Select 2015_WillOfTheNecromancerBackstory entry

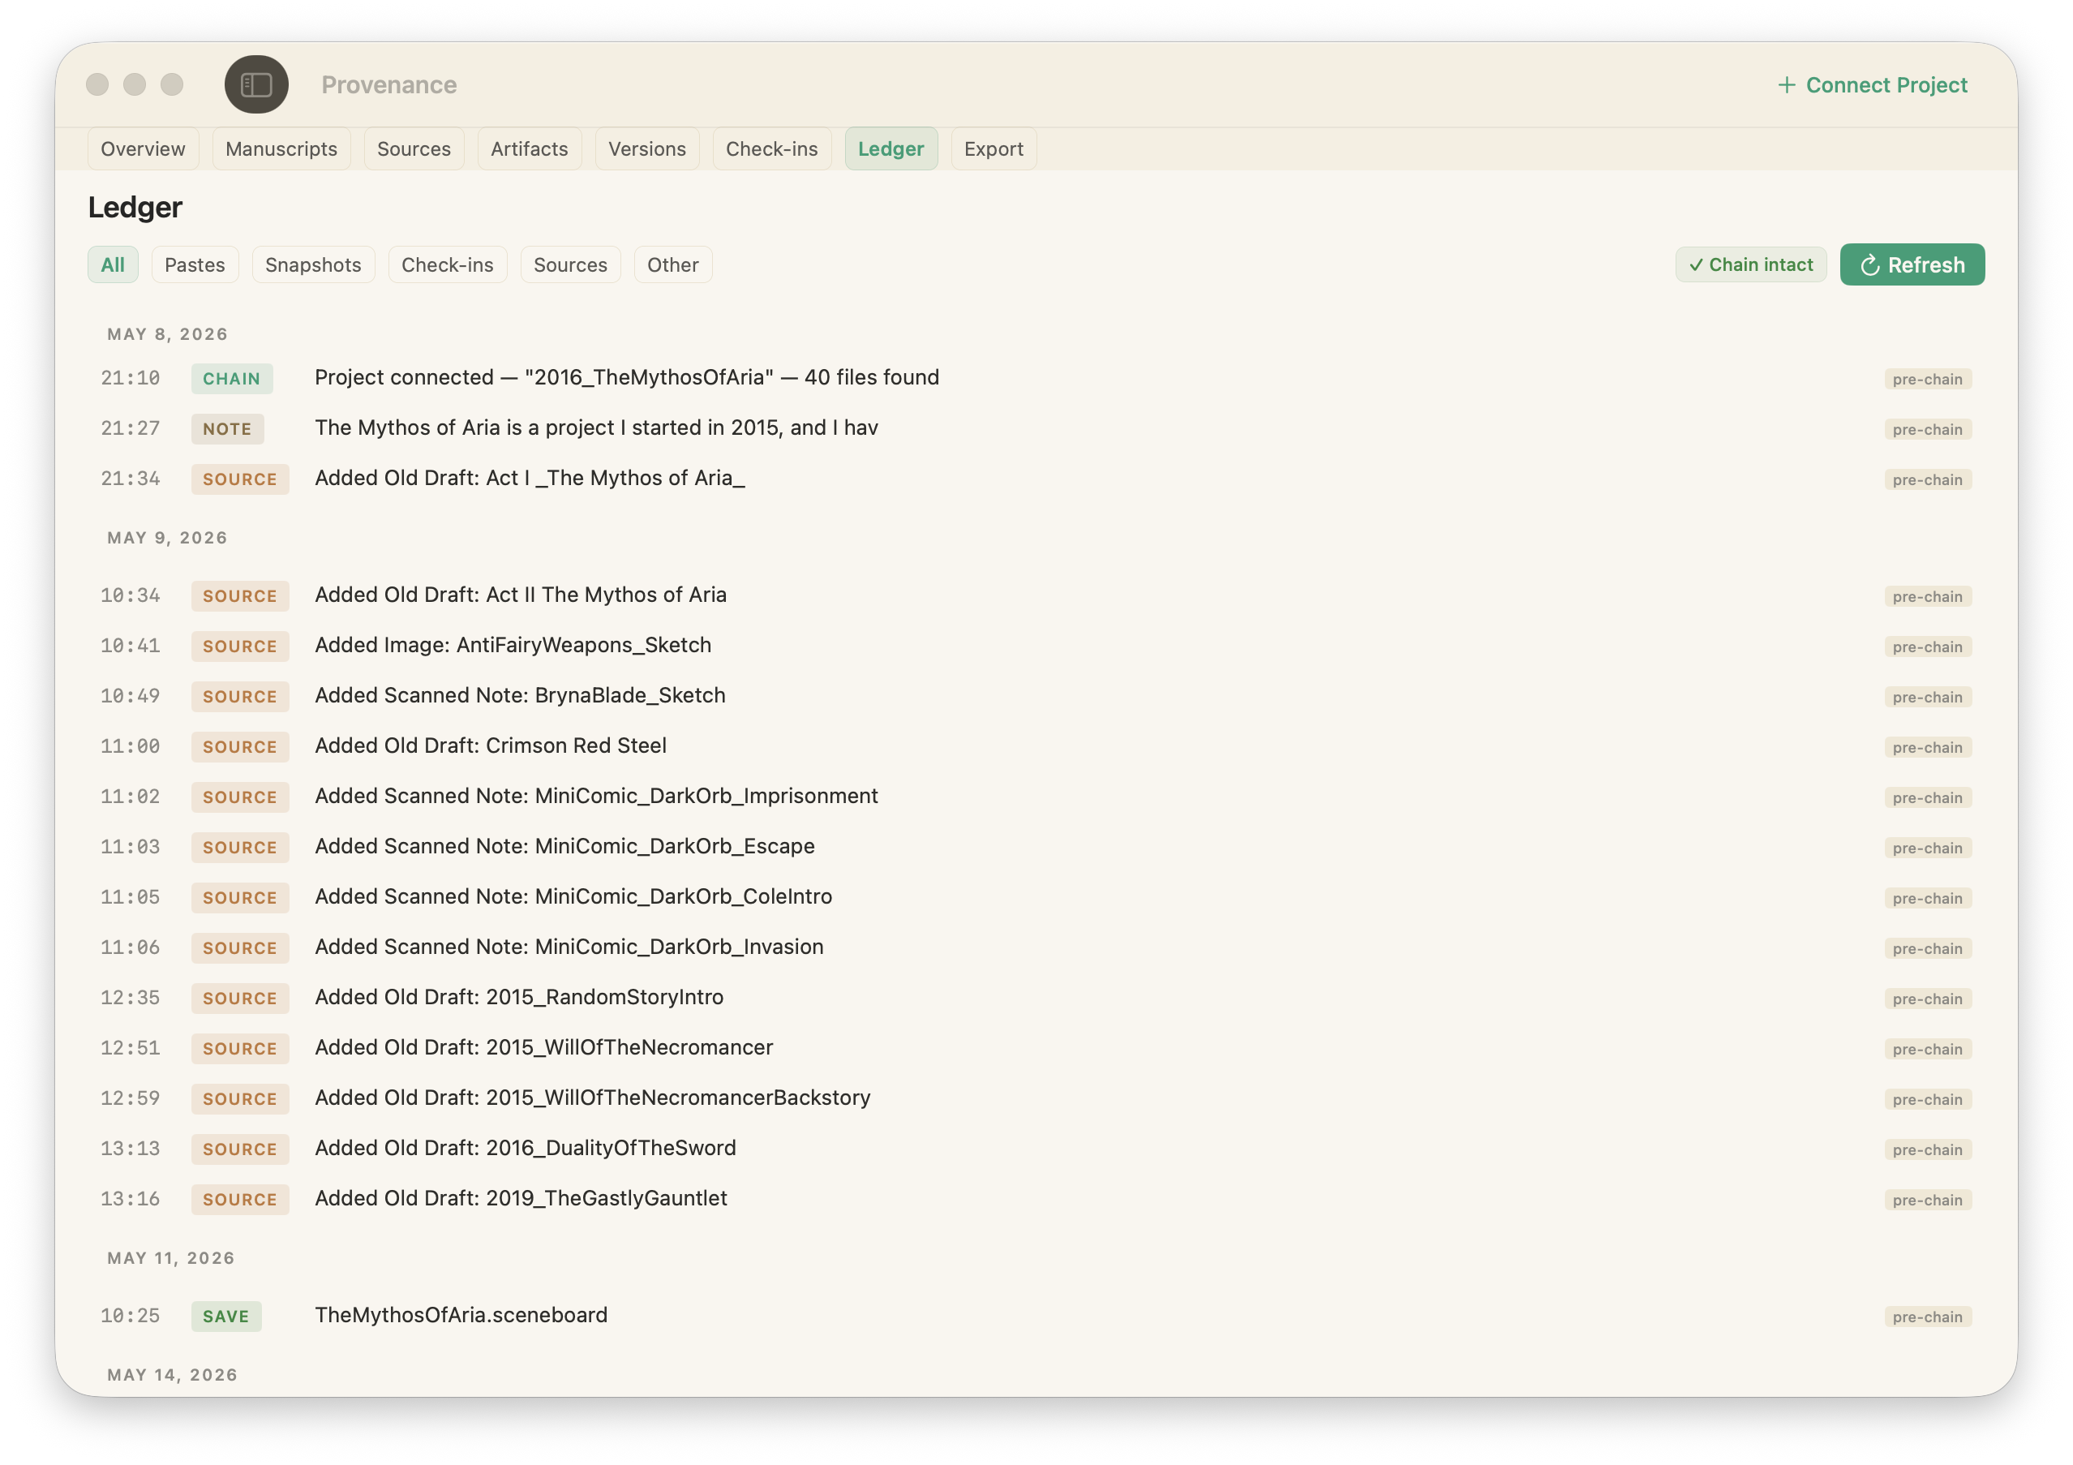(x=1036, y=1098)
